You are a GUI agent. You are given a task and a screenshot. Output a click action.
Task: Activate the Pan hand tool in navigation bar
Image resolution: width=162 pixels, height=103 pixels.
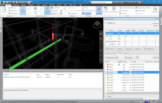point(101,39)
